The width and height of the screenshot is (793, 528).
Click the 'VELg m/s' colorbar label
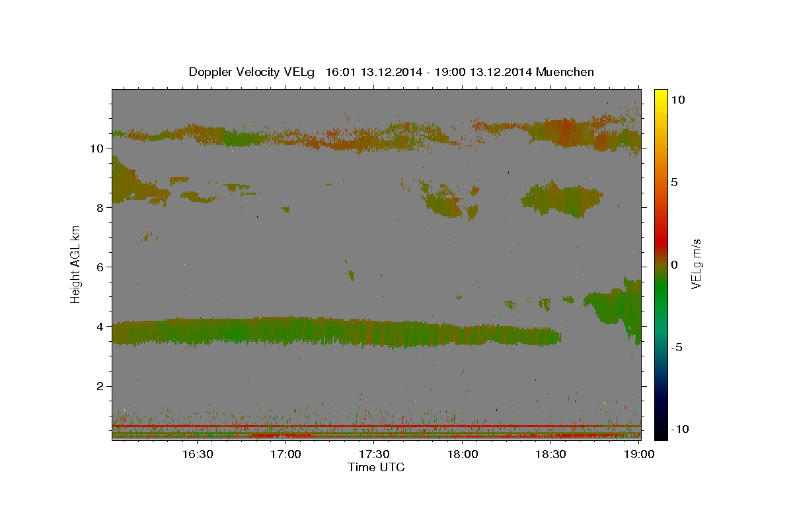coord(696,263)
